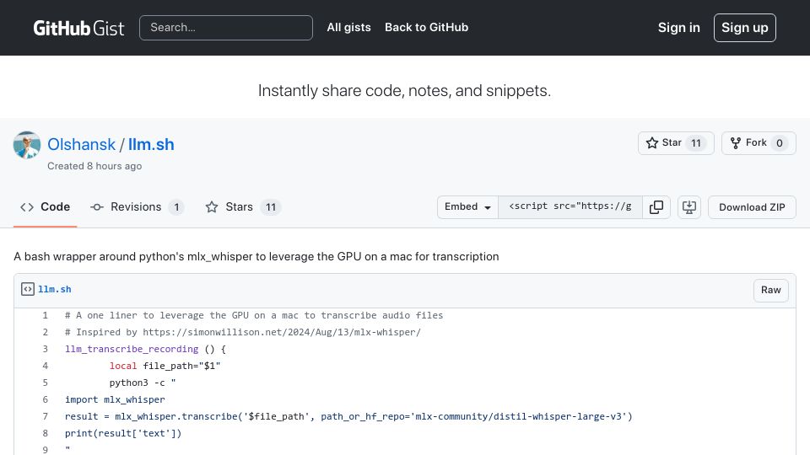Expand the Embed dropdown

pyautogui.click(x=467, y=207)
